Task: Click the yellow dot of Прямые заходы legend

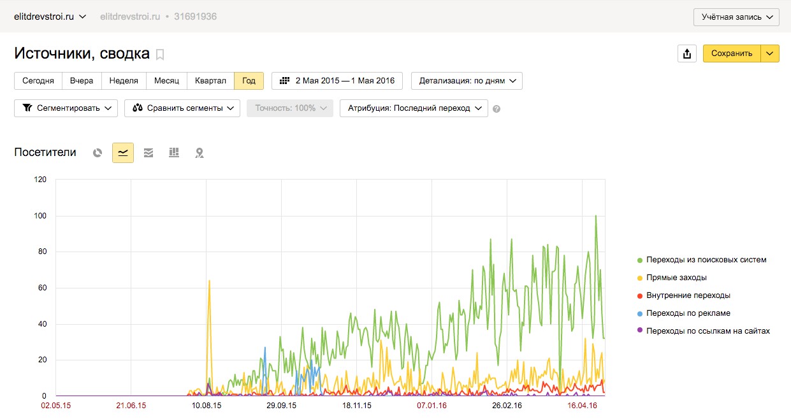Action: 639,278
